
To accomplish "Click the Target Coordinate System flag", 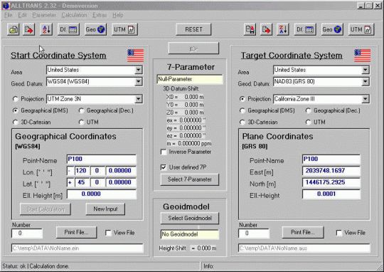I will pyautogui.click(x=362, y=56).
